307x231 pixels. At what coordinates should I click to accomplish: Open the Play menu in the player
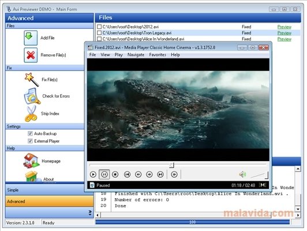pos(118,55)
